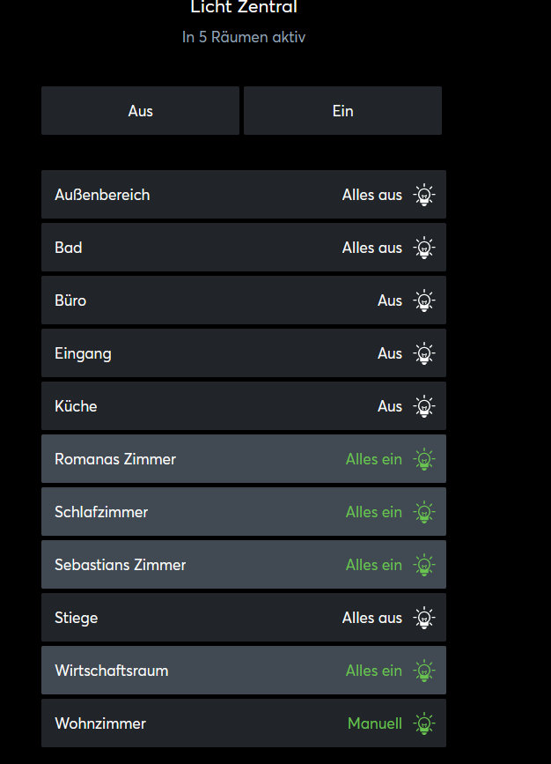Click the bulb icon in Bad row
Image resolution: width=551 pixels, height=764 pixels.
pyautogui.click(x=424, y=248)
